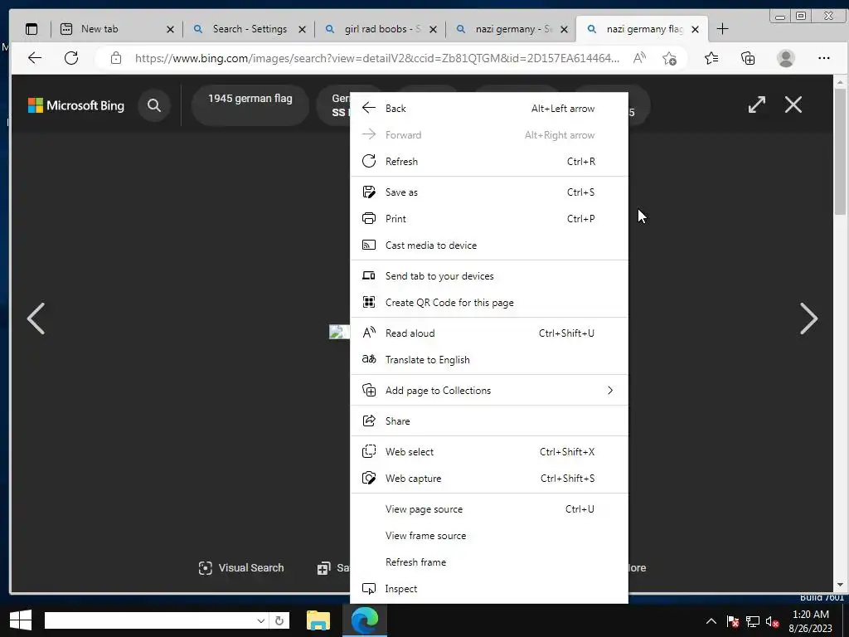Image resolution: width=849 pixels, height=637 pixels.
Task: Show hidden system tray icons chevron
Action: click(711, 621)
